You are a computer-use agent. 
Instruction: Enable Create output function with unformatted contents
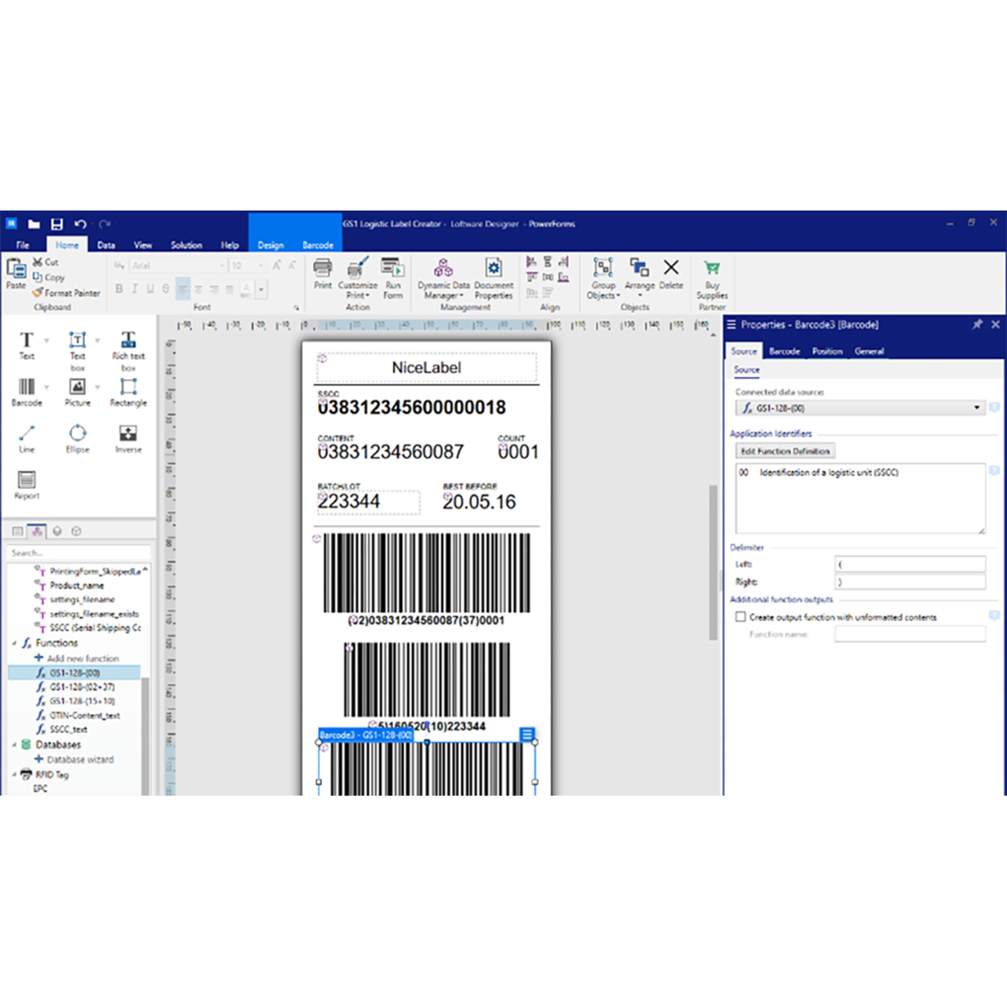click(x=740, y=617)
